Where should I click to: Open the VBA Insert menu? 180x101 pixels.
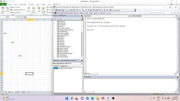click(71, 13)
